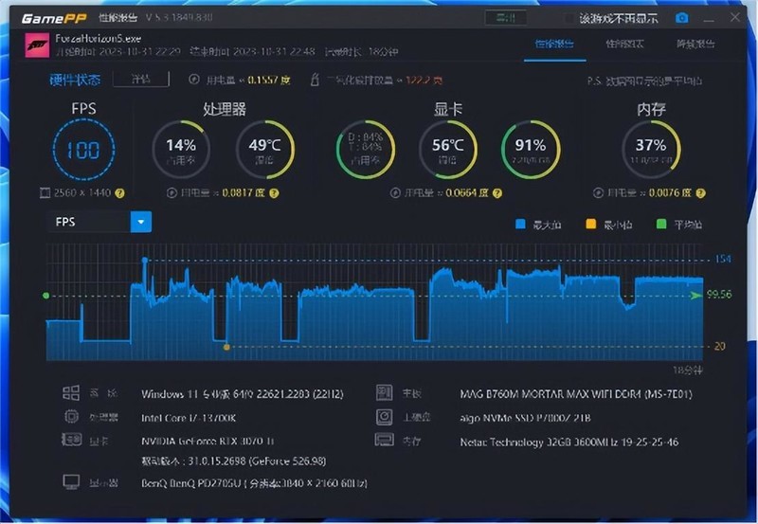Click the processor 49°C temperature gauge
The width and height of the screenshot is (758, 524).
(x=264, y=150)
